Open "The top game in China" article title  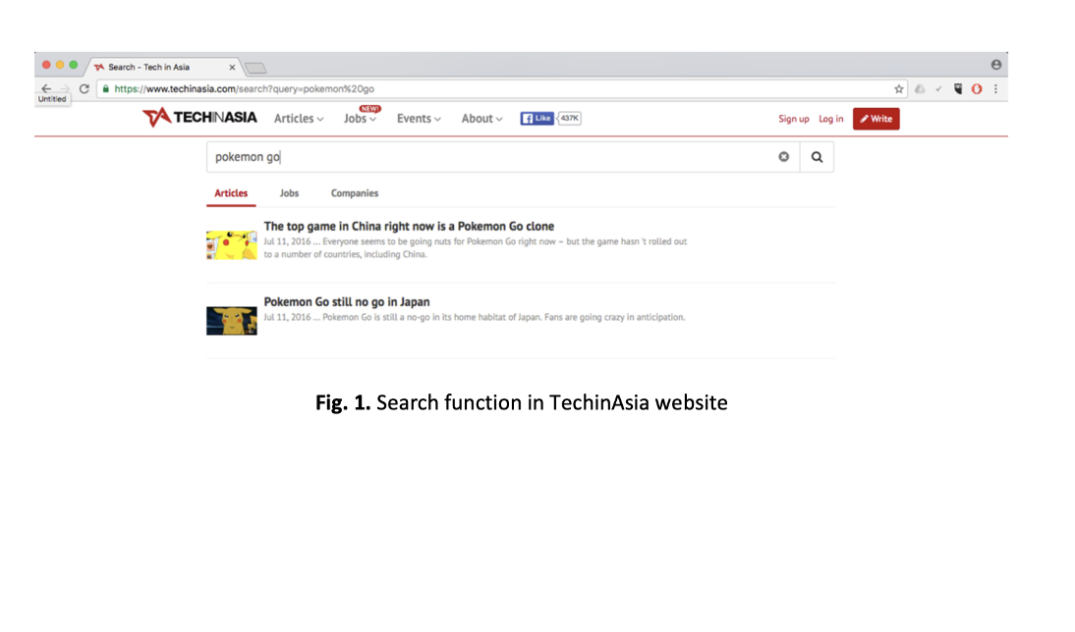pos(409,226)
